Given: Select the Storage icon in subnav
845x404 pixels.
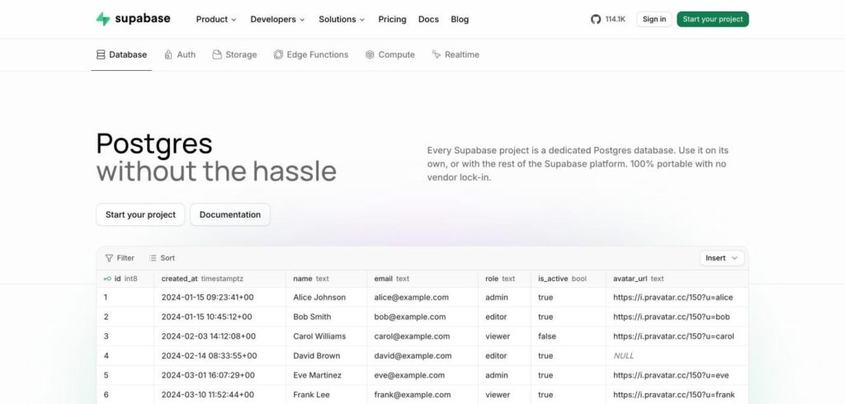Looking at the screenshot, I should click(x=217, y=54).
